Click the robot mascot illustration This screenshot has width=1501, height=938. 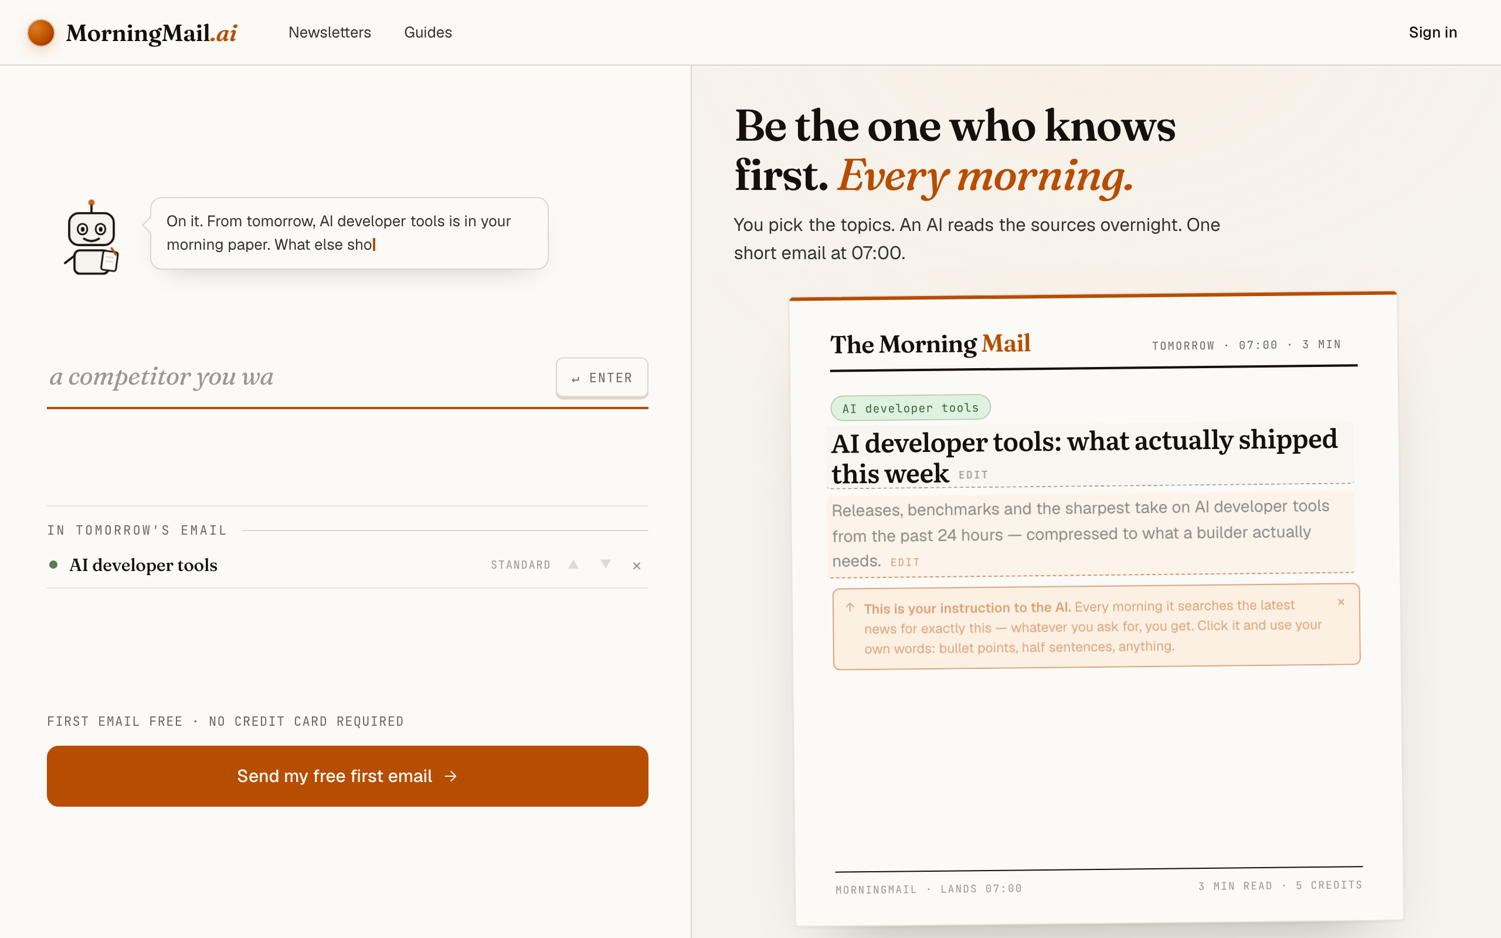[x=92, y=237]
